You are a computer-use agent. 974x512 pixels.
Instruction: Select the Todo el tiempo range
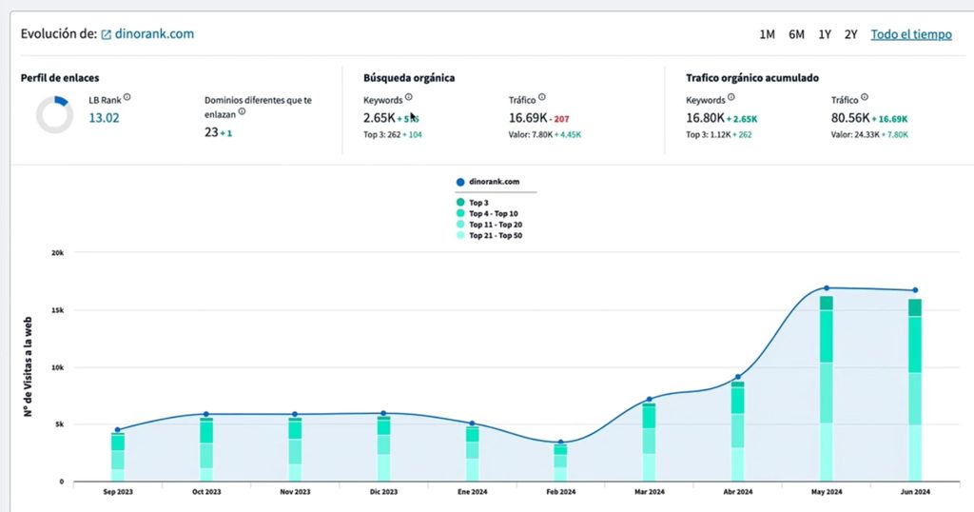click(911, 35)
